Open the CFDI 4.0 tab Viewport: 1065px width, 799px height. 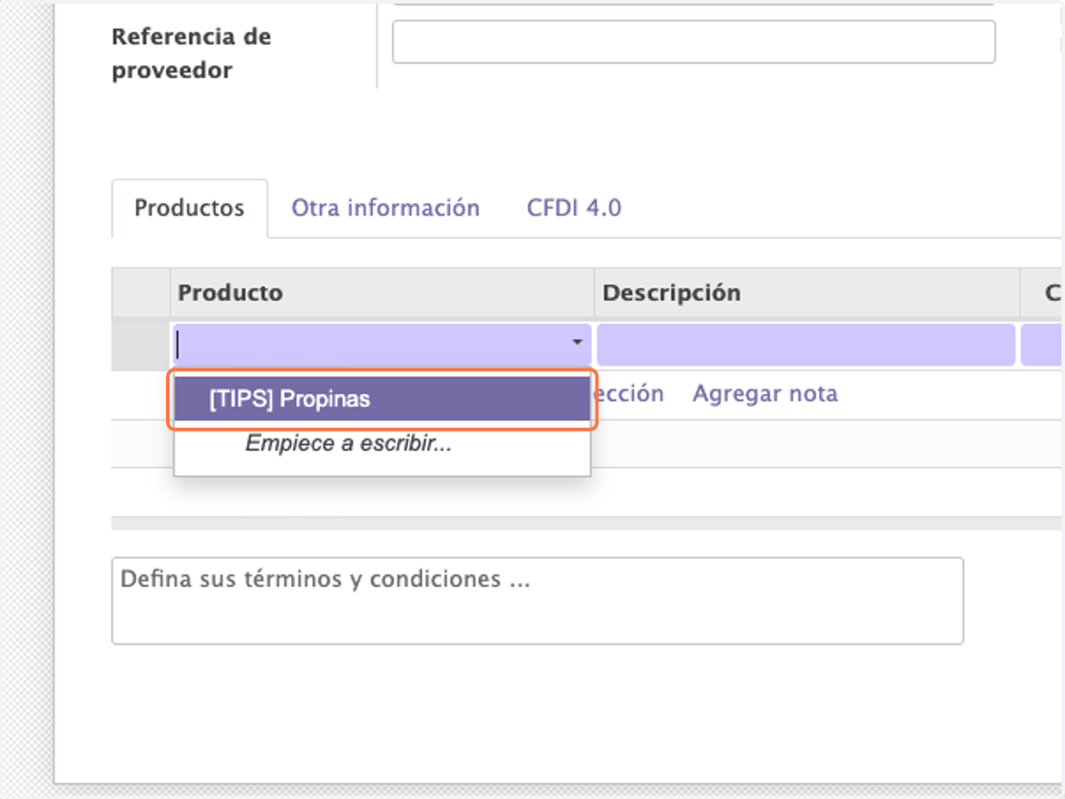point(573,209)
